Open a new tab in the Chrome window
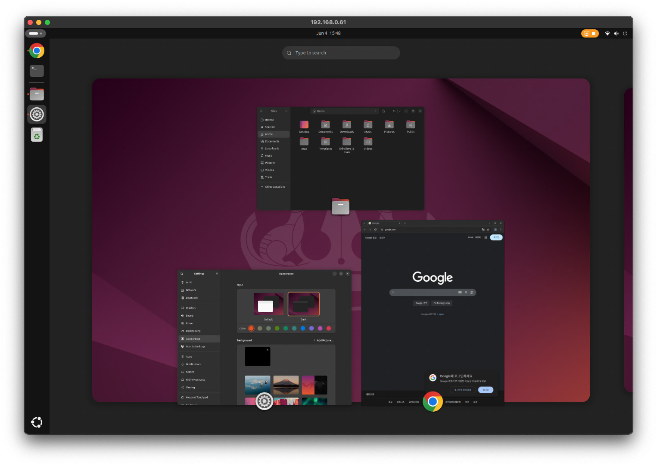This screenshot has width=657, height=466. point(405,223)
